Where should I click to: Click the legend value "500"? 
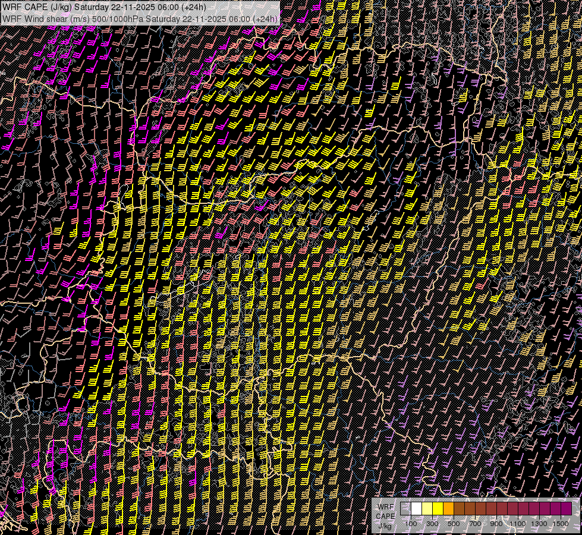click(454, 524)
